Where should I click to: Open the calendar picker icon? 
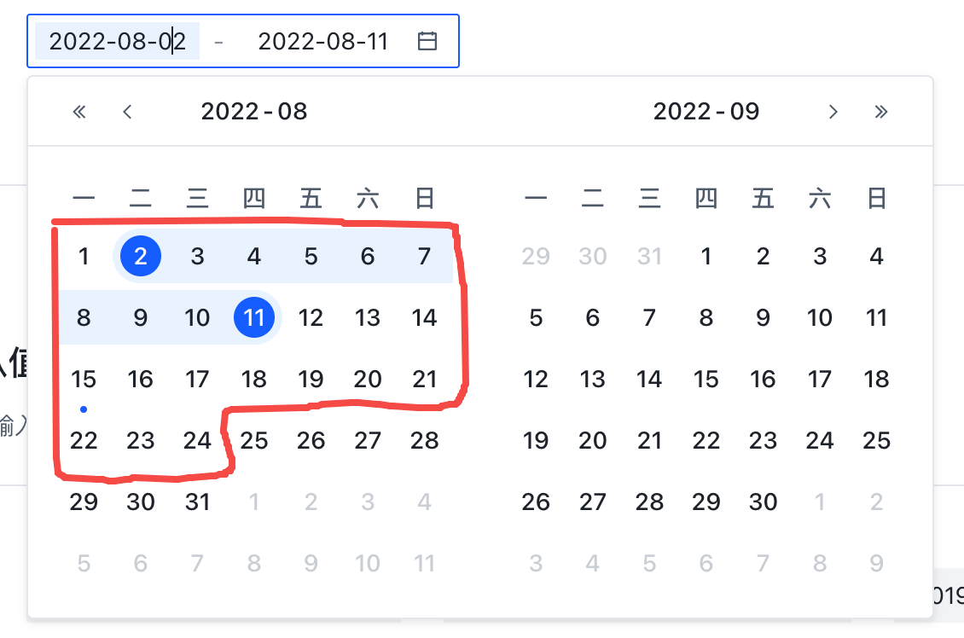428,40
